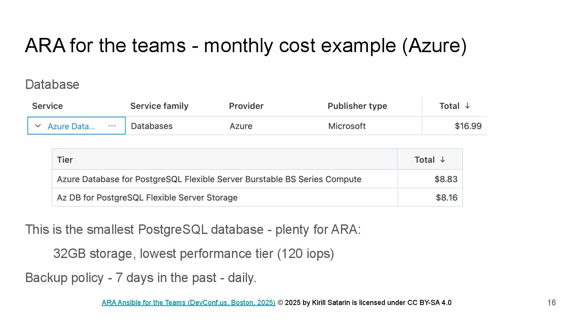The width and height of the screenshot is (569, 320).
Task: Click the Tier column header
Action: coord(65,160)
